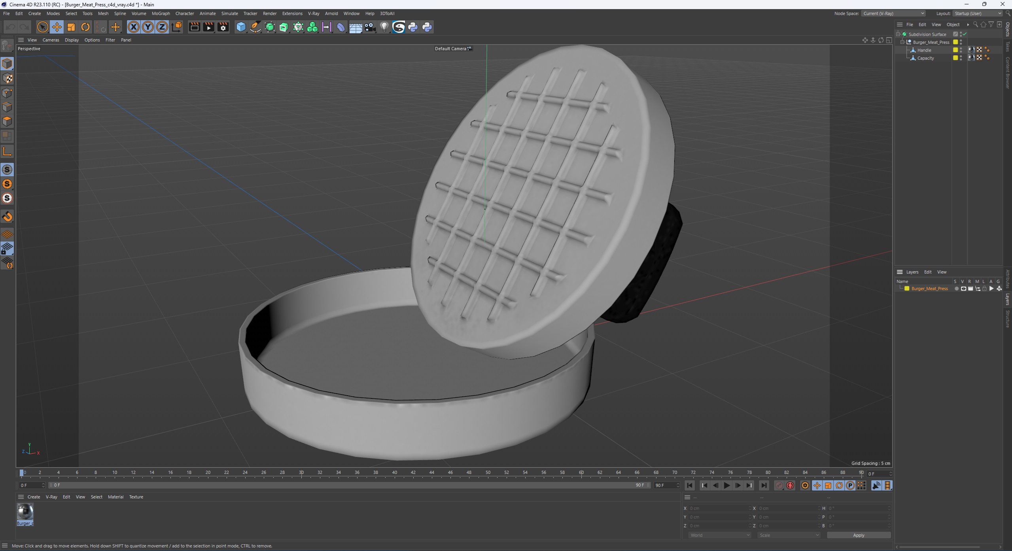Toggle the coordinate system icon
This screenshot has height=551, width=1012.
[177, 27]
